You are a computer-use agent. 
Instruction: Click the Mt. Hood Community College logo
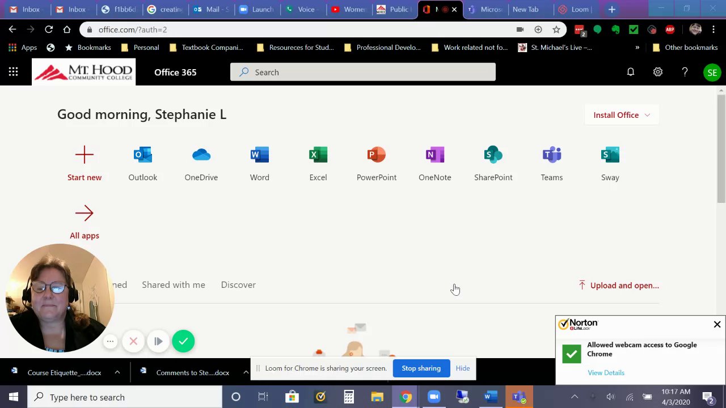83,72
